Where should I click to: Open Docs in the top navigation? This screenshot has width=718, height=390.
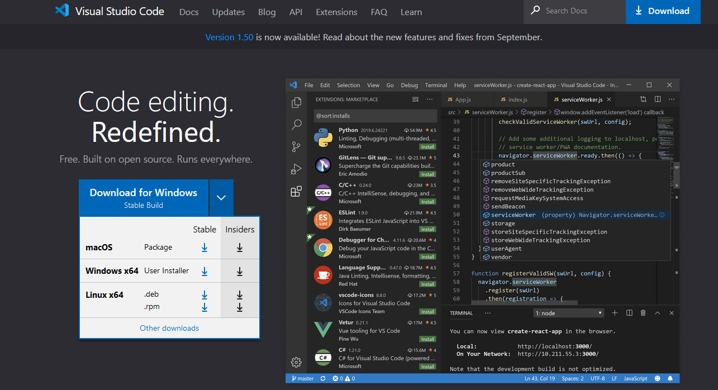[189, 12]
